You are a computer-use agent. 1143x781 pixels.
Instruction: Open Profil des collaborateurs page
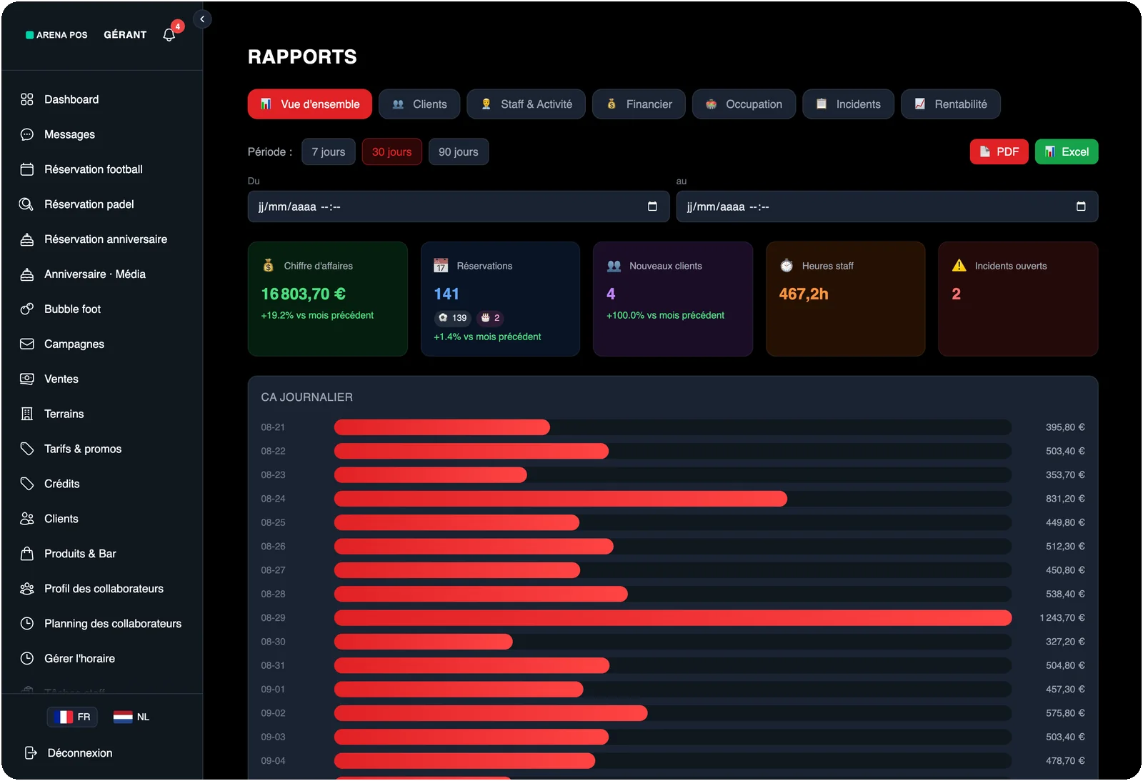click(102, 589)
